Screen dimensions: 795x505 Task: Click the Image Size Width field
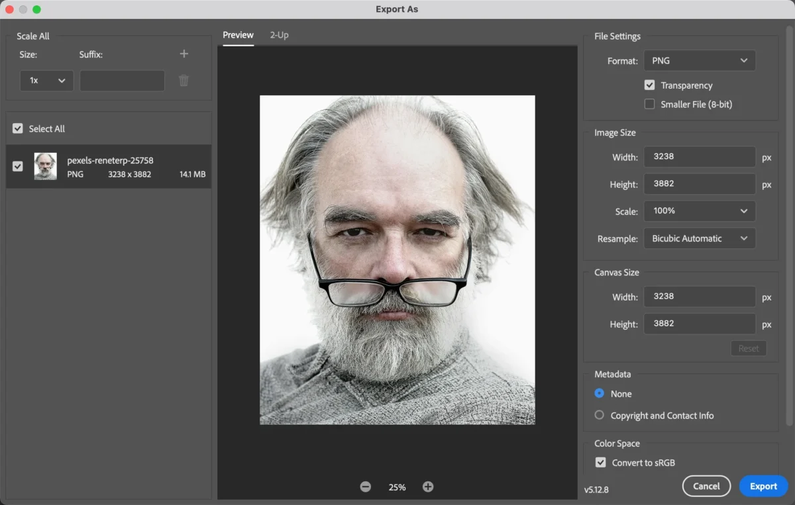coord(699,157)
